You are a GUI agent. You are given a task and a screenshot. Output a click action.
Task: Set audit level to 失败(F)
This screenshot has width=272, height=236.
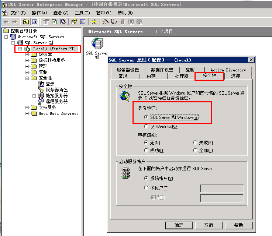click(x=195, y=142)
